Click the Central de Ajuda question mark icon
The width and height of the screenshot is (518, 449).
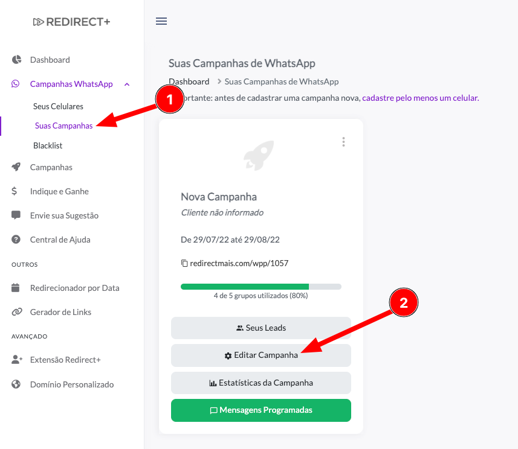(17, 240)
